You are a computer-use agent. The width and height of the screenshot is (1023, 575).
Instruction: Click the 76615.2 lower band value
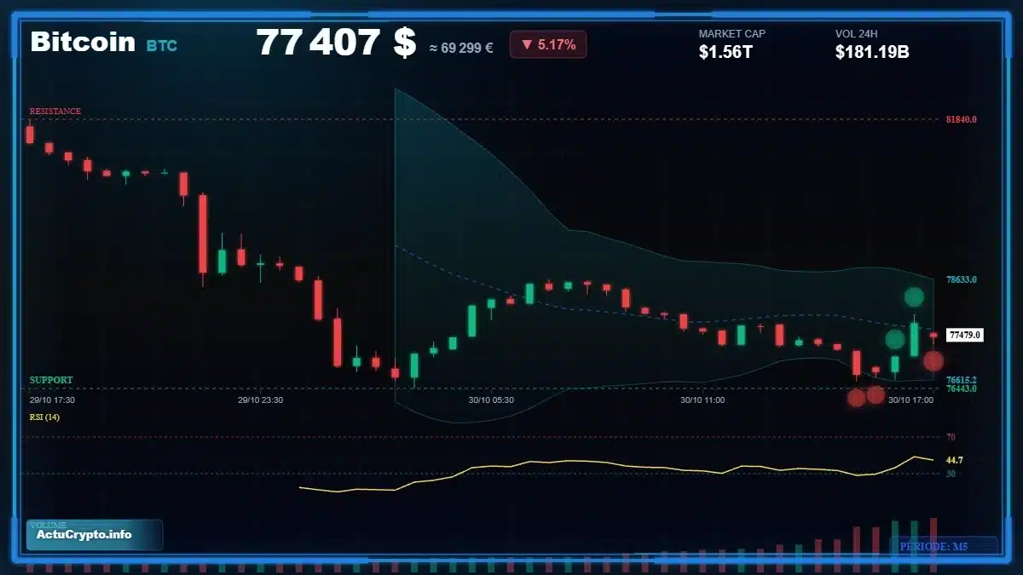(x=962, y=380)
